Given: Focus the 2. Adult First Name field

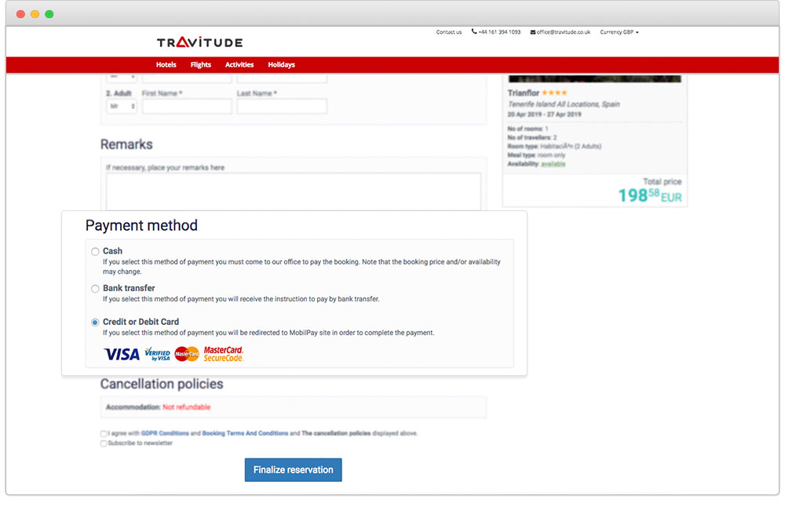Looking at the screenshot, I should [x=187, y=106].
